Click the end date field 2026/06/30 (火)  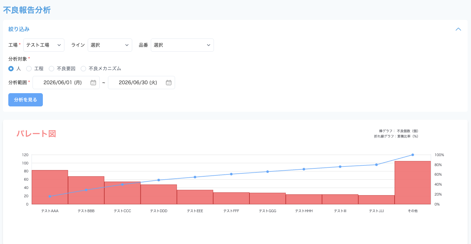coord(141,83)
